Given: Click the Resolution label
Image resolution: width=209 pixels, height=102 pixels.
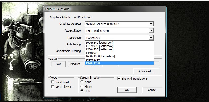Looking at the screenshot, I should pyautogui.click(x=74, y=38).
